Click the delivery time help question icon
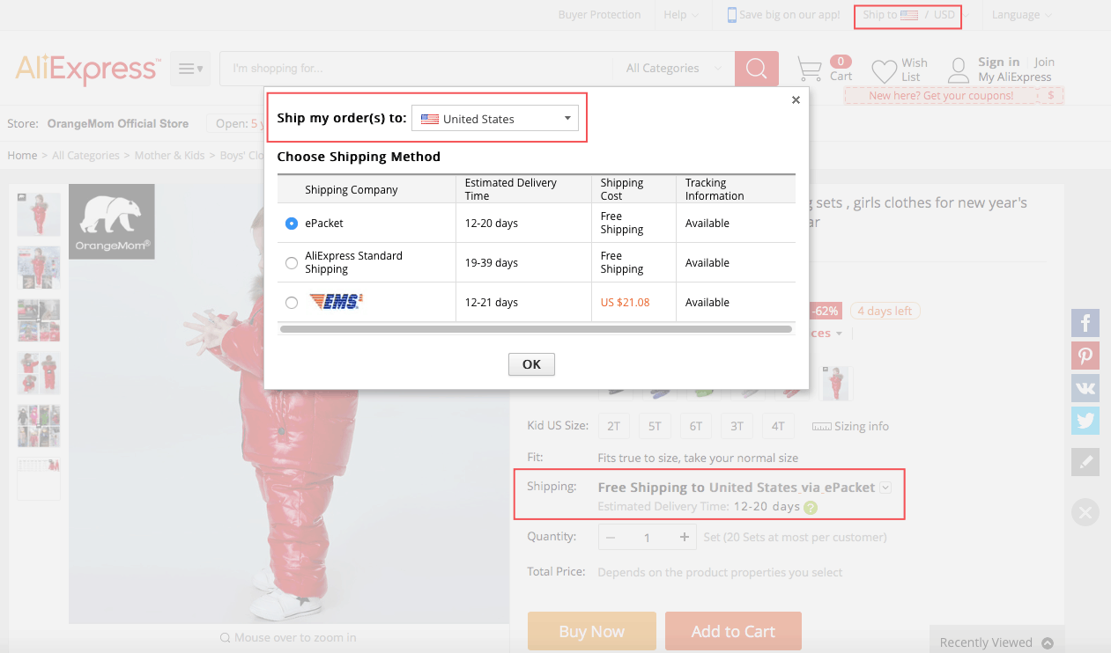The height and width of the screenshot is (653, 1111). coord(811,508)
